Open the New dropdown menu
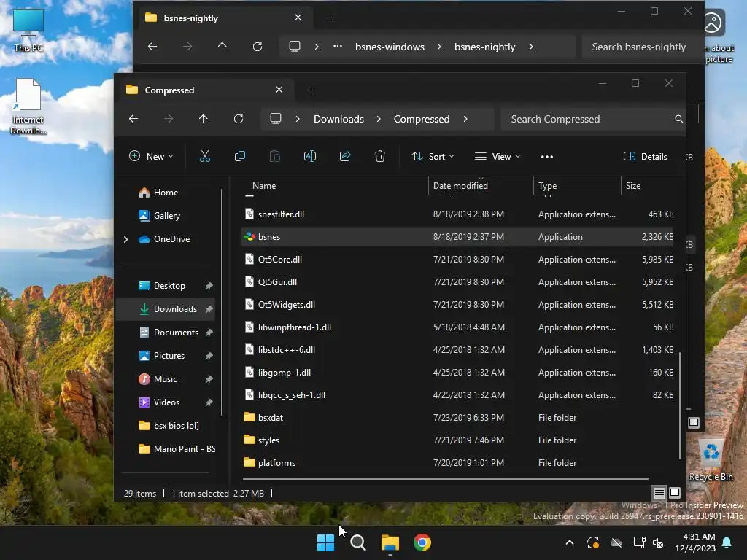The width and height of the screenshot is (747, 560). point(151,156)
